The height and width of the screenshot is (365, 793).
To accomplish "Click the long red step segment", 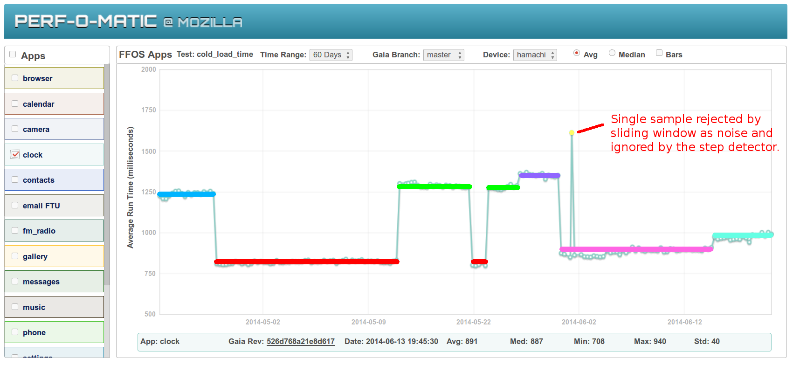I will pos(307,262).
